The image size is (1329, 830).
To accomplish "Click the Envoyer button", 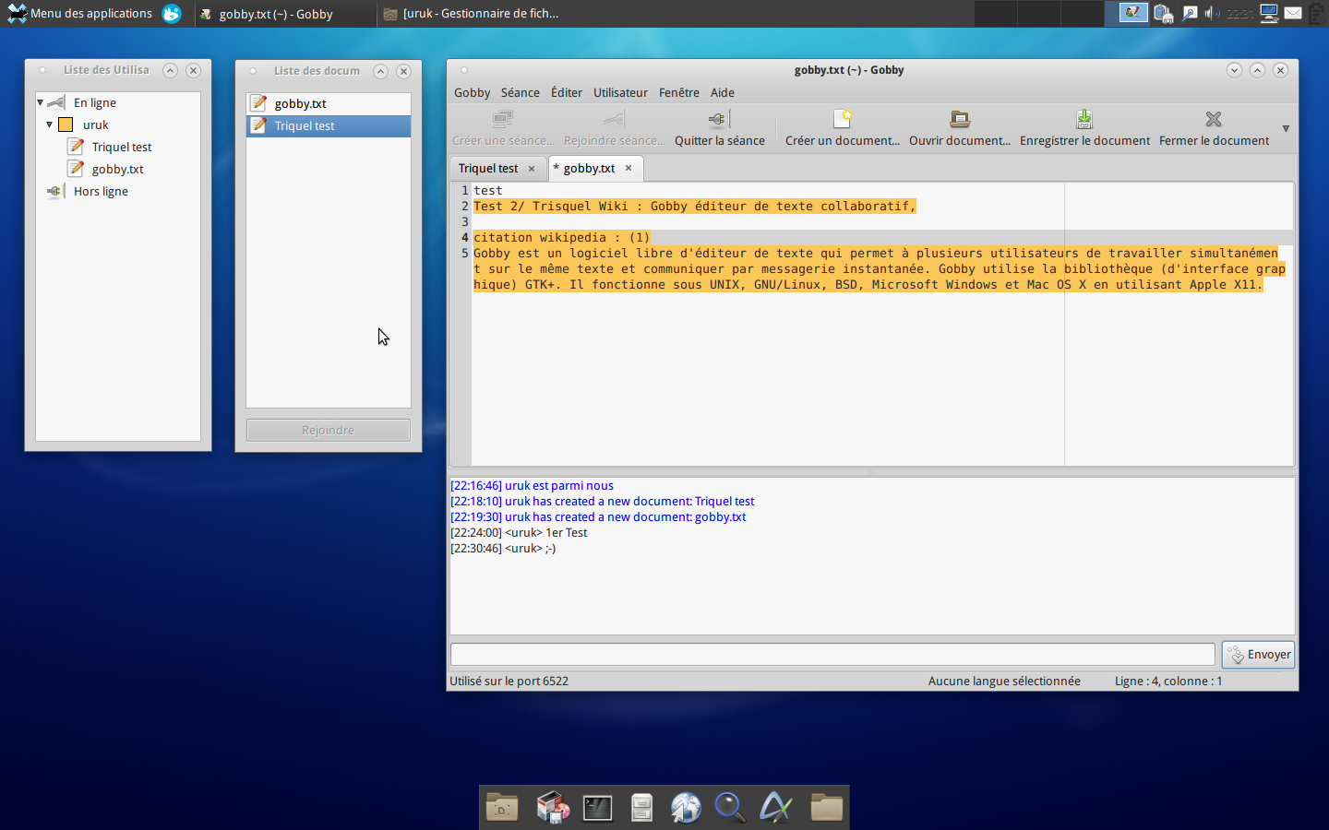I will click(x=1258, y=655).
